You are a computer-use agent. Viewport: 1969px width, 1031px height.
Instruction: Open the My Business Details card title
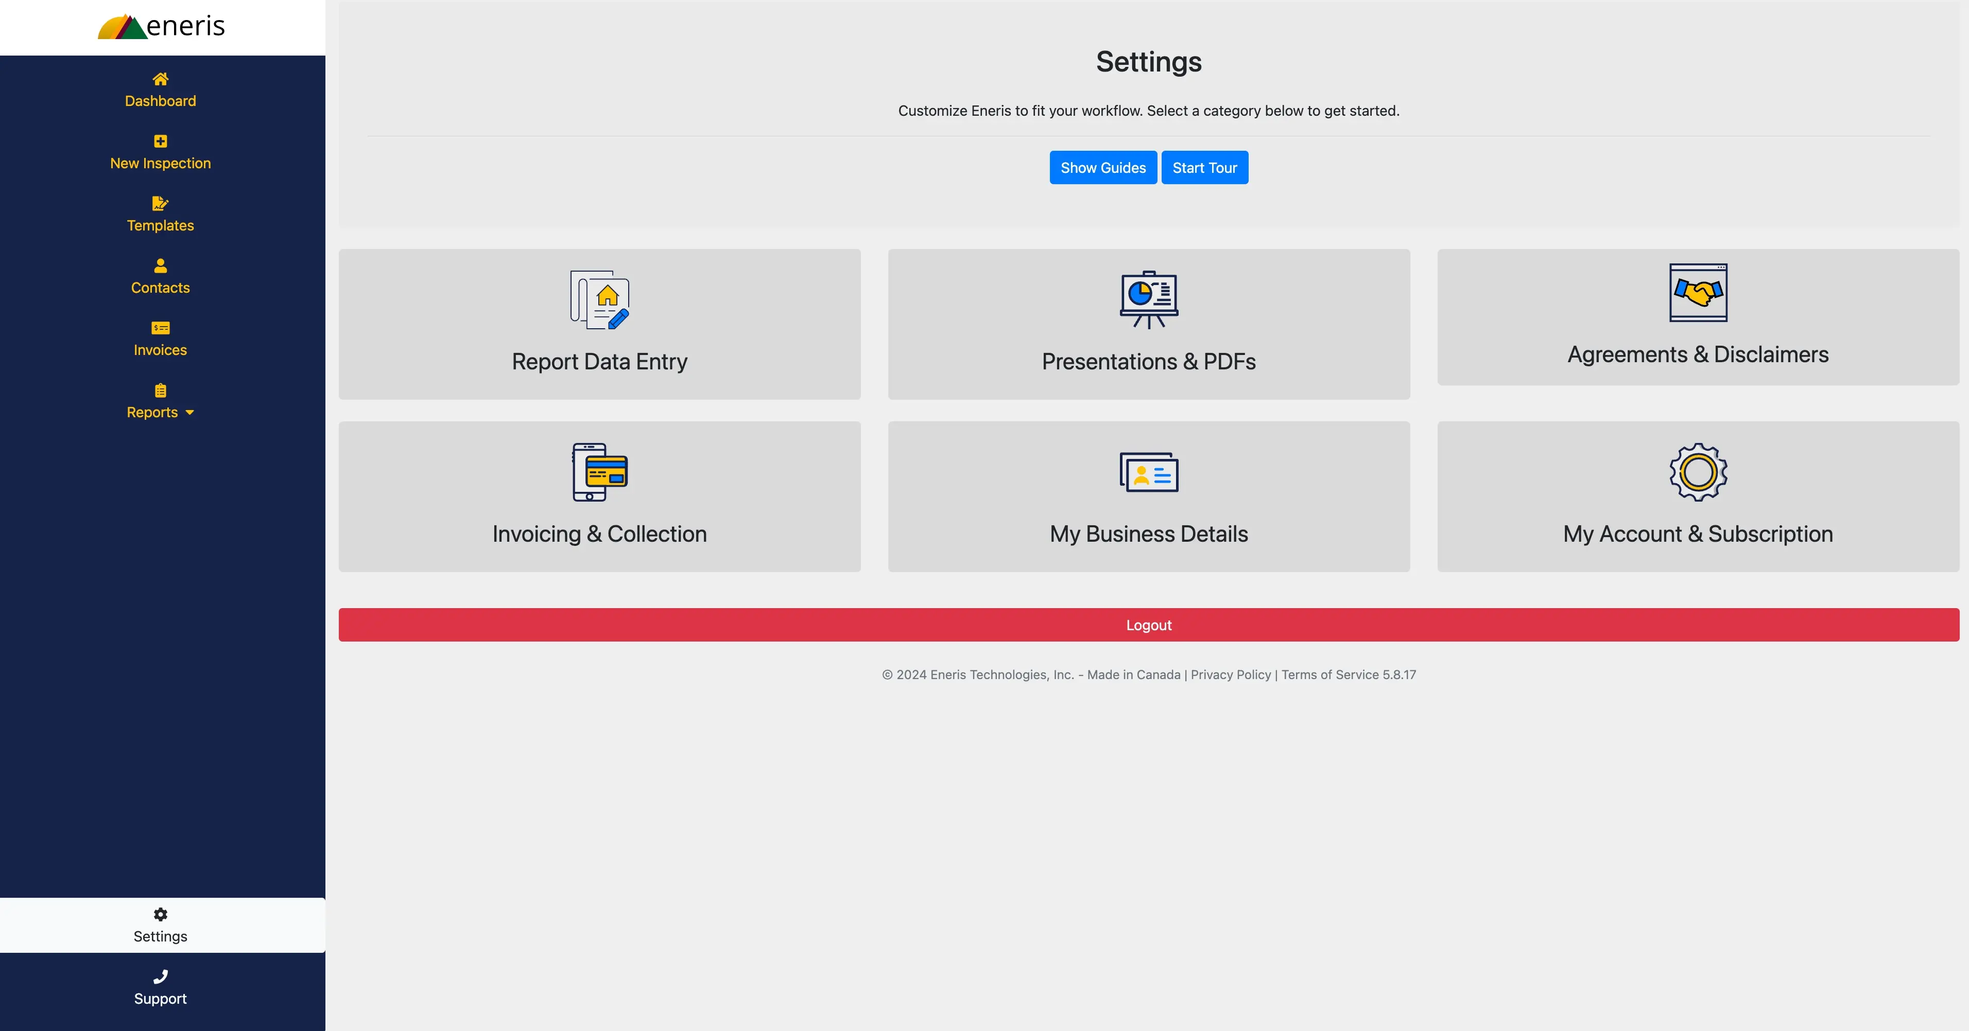coord(1149,534)
